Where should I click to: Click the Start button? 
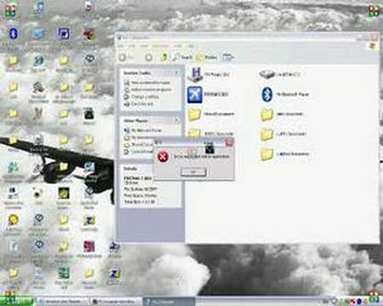16,301
